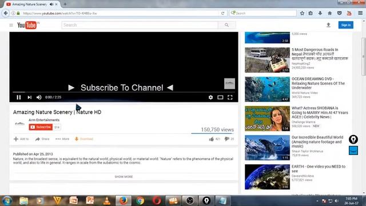The height and width of the screenshot is (206, 366).
Task: Click the site info icon in address bar
Action: (13, 13)
